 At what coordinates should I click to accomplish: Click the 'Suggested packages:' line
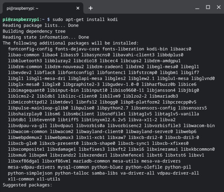27,185
